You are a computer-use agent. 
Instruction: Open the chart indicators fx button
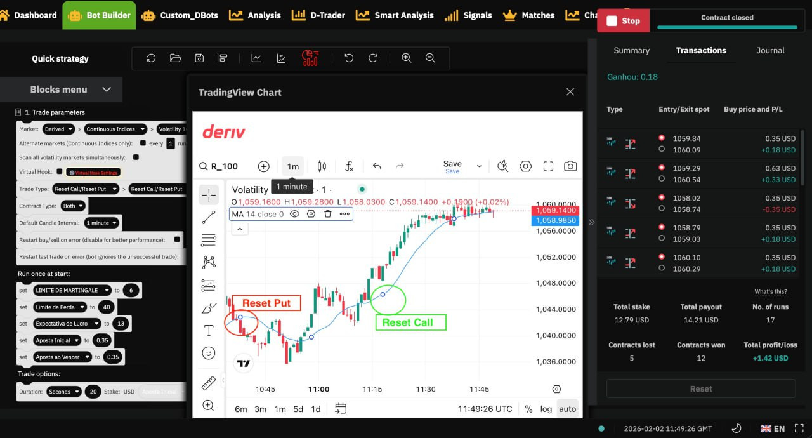pyautogui.click(x=349, y=166)
